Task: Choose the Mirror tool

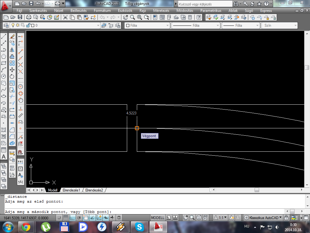Action: pyautogui.click(x=12, y=50)
